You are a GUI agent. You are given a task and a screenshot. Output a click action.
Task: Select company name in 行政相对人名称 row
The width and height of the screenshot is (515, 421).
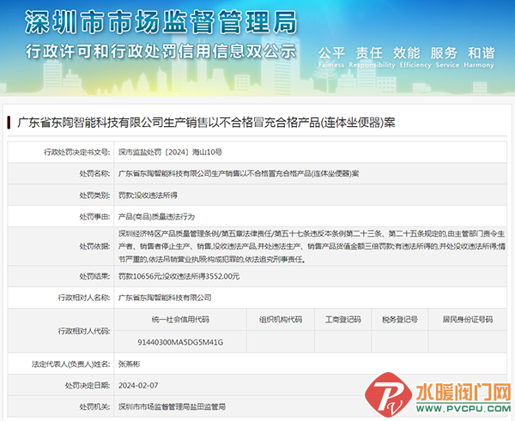[x=165, y=298]
